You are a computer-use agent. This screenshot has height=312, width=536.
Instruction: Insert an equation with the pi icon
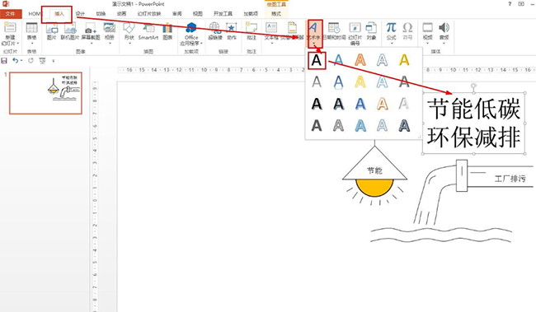(x=391, y=33)
